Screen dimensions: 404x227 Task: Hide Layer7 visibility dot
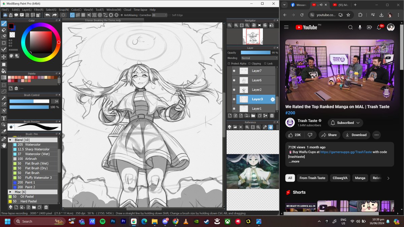pyautogui.click(x=234, y=71)
